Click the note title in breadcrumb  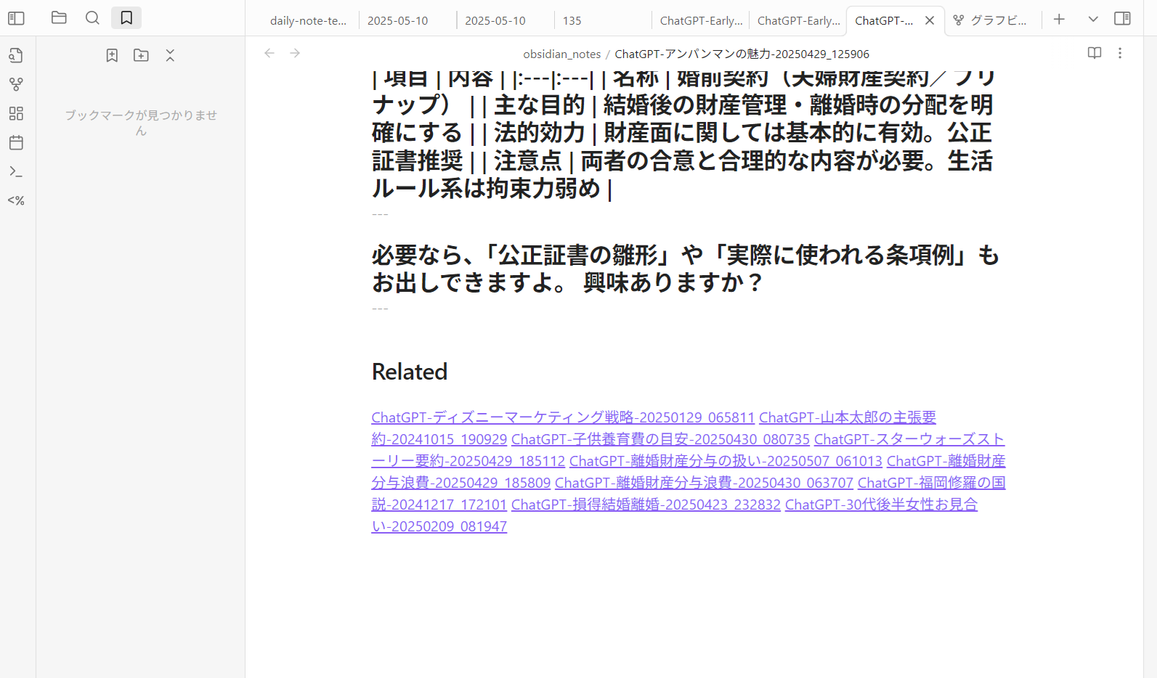click(742, 54)
